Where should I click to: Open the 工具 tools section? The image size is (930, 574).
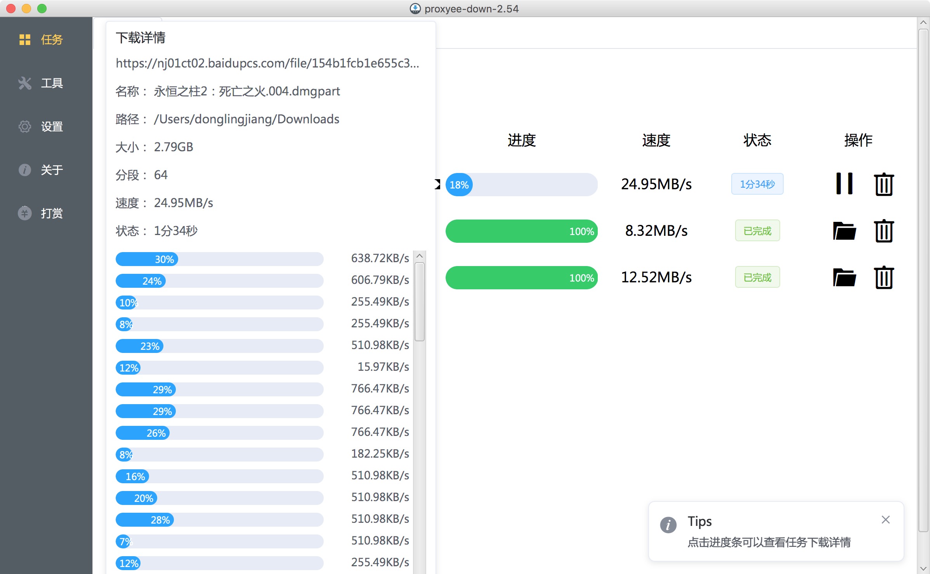pos(46,83)
